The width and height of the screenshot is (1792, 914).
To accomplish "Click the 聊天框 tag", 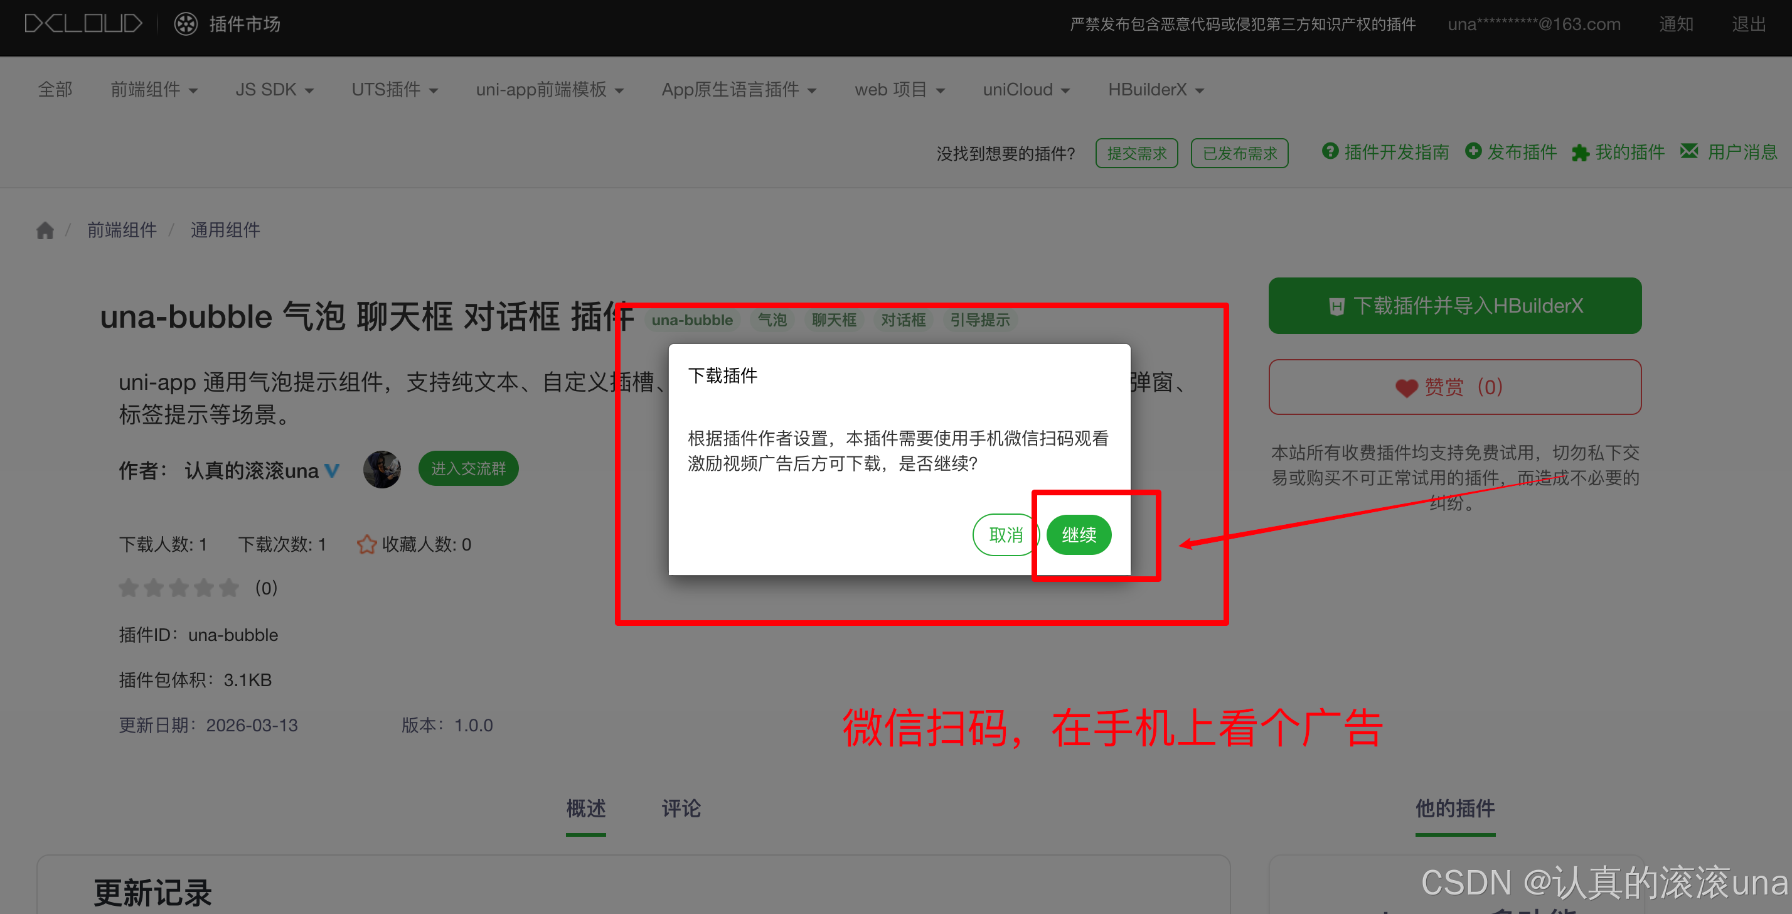I will pyautogui.click(x=833, y=320).
